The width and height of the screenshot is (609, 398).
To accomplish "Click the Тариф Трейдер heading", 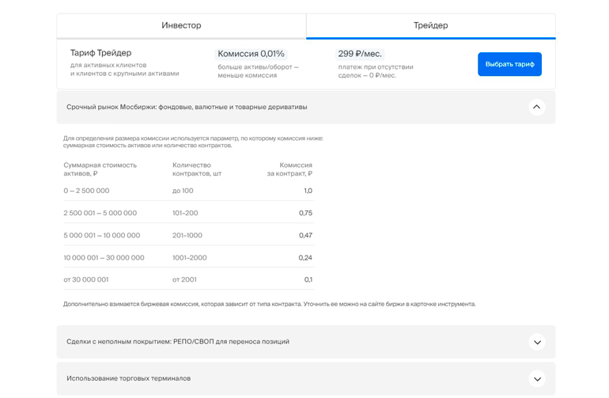I will [101, 53].
